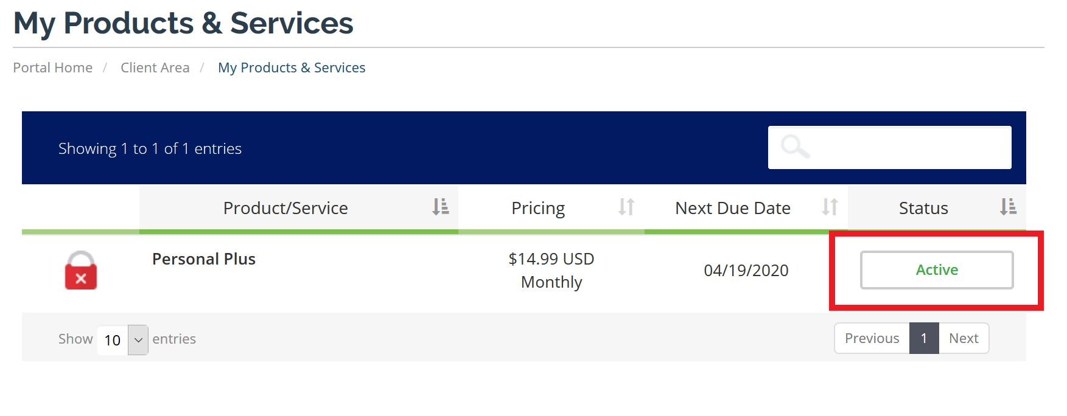The image size is (1067, 416).
Task: Select page number 1
Action: pos(924,338)
